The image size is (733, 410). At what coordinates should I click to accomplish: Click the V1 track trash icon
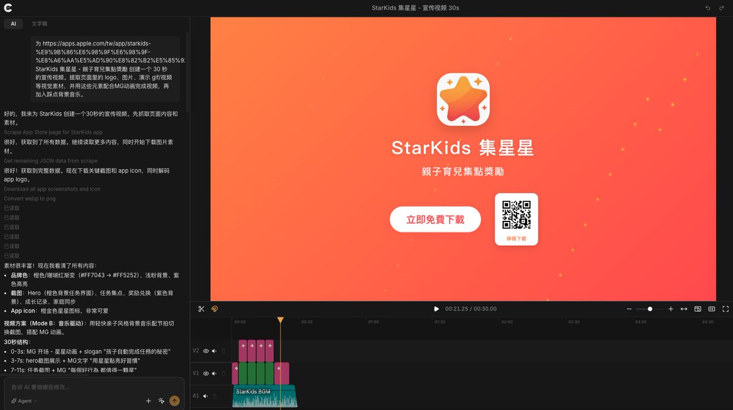point(223,373)
